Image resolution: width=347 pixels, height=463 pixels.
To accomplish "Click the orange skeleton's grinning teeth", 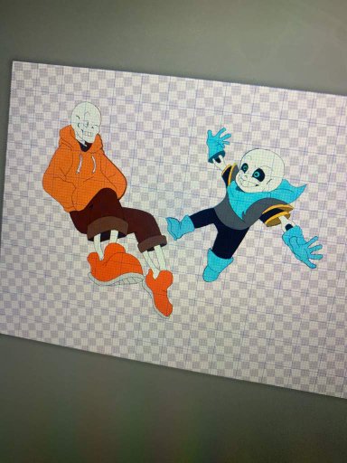I will tap(88, 133).
